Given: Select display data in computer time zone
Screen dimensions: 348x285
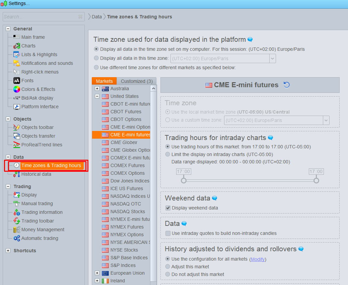Looking at the screenshot, I should click(96, 49).
